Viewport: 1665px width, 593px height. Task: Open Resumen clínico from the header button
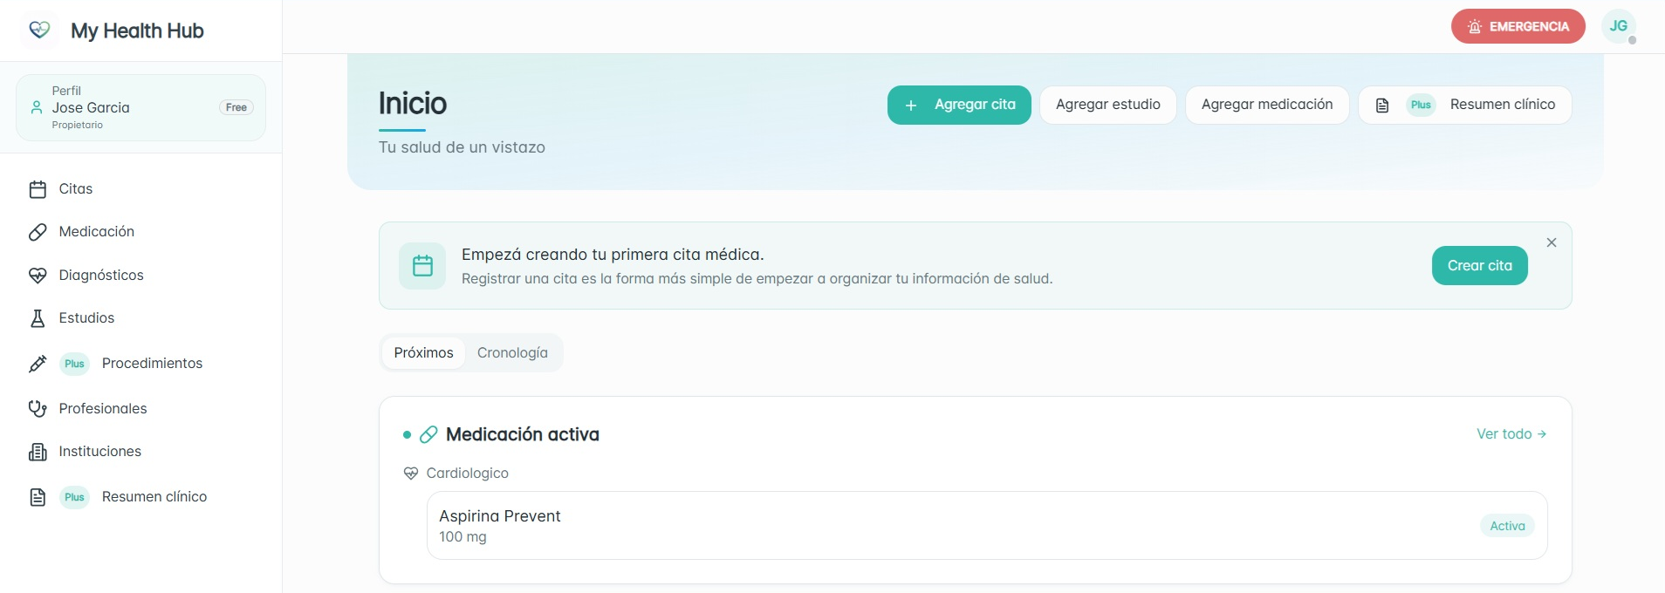pos(1465,105)
